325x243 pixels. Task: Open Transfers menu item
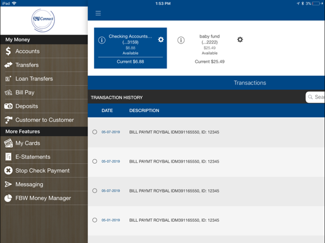(44, 65)
